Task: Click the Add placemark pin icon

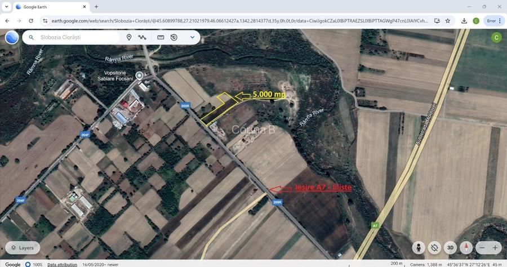Action: (x=129, y=38)
